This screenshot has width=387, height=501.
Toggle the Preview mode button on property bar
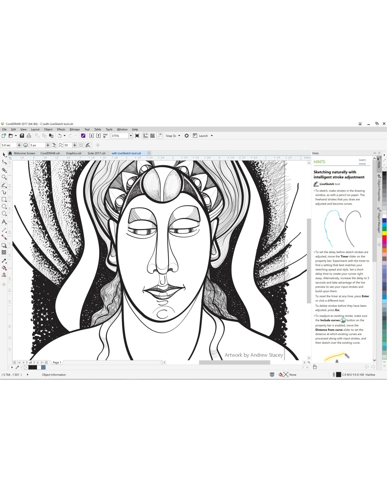pyautogui.click(x=88, y=145)
